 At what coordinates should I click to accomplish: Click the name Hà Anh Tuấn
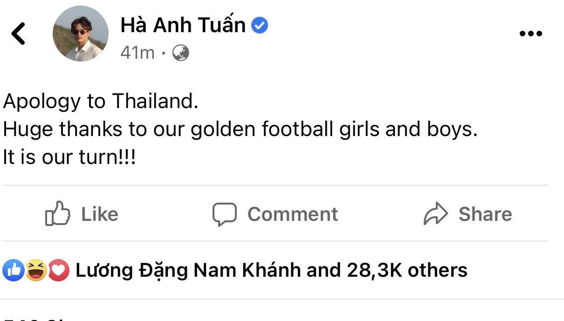(x=183, y=25)
